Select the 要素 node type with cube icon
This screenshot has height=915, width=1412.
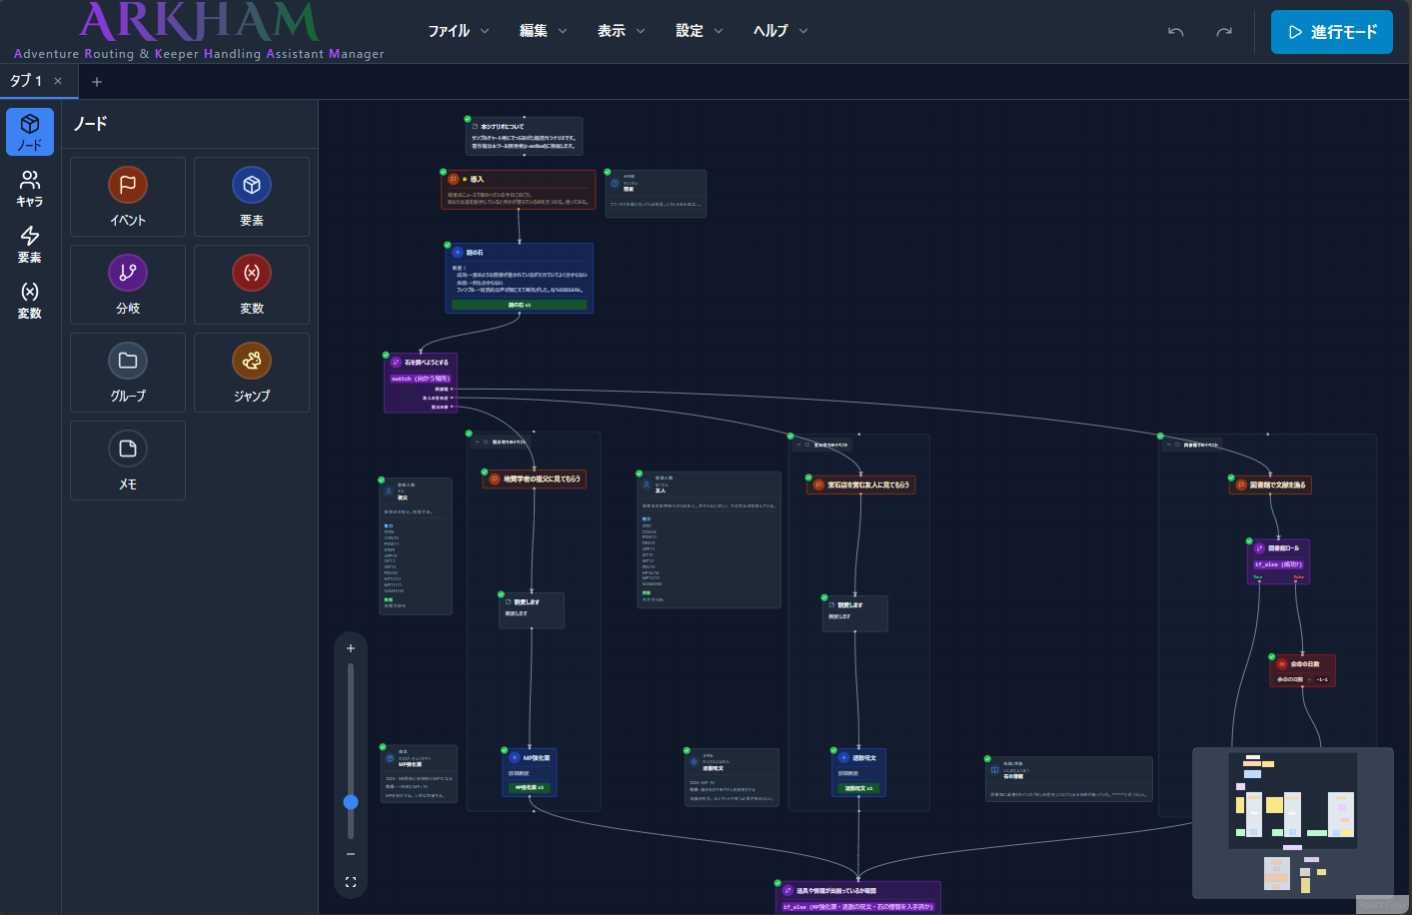coord(252,197)
